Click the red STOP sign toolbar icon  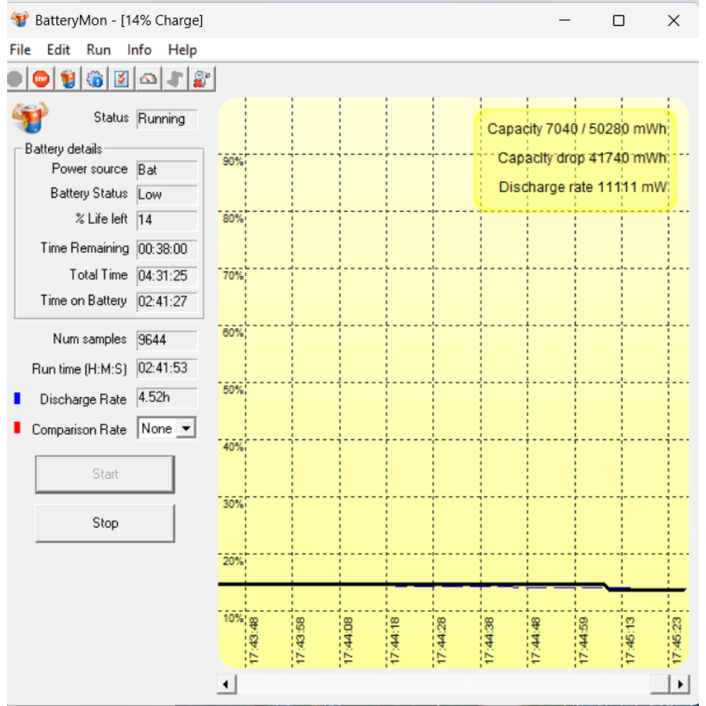click(41, 79)
